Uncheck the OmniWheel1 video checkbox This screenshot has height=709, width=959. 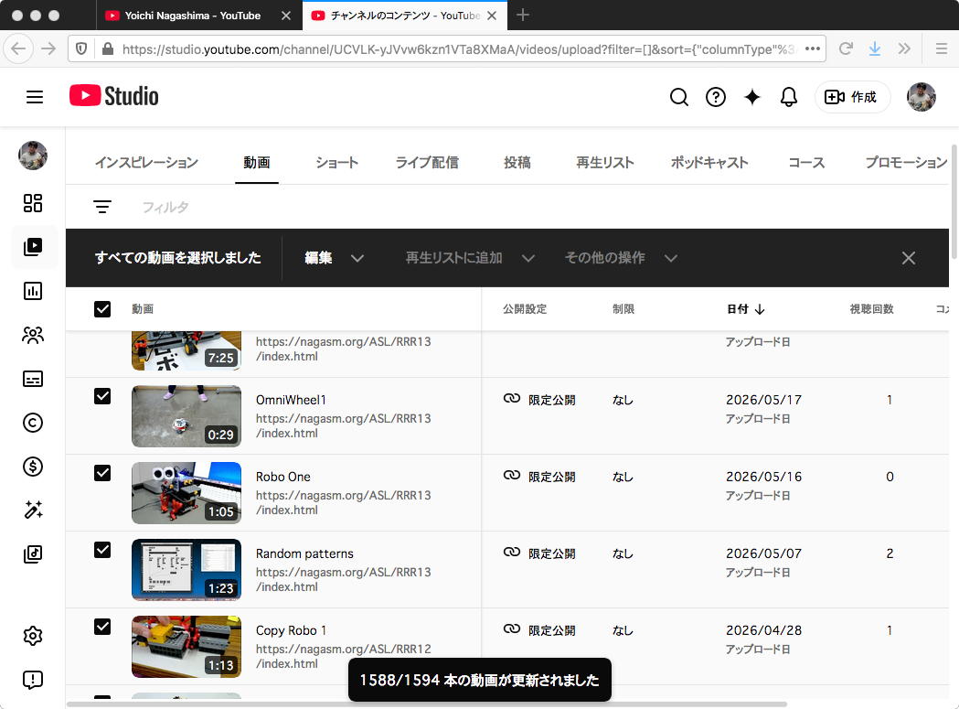[102, 396]
